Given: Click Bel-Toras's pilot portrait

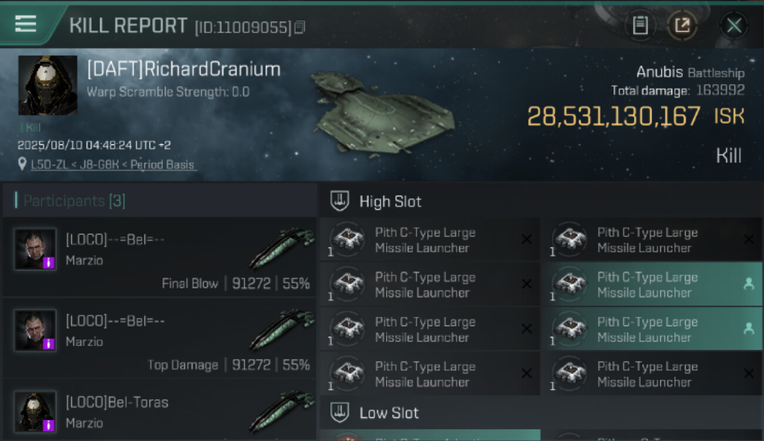Looking at the screenshot, I should click(35, 411).
